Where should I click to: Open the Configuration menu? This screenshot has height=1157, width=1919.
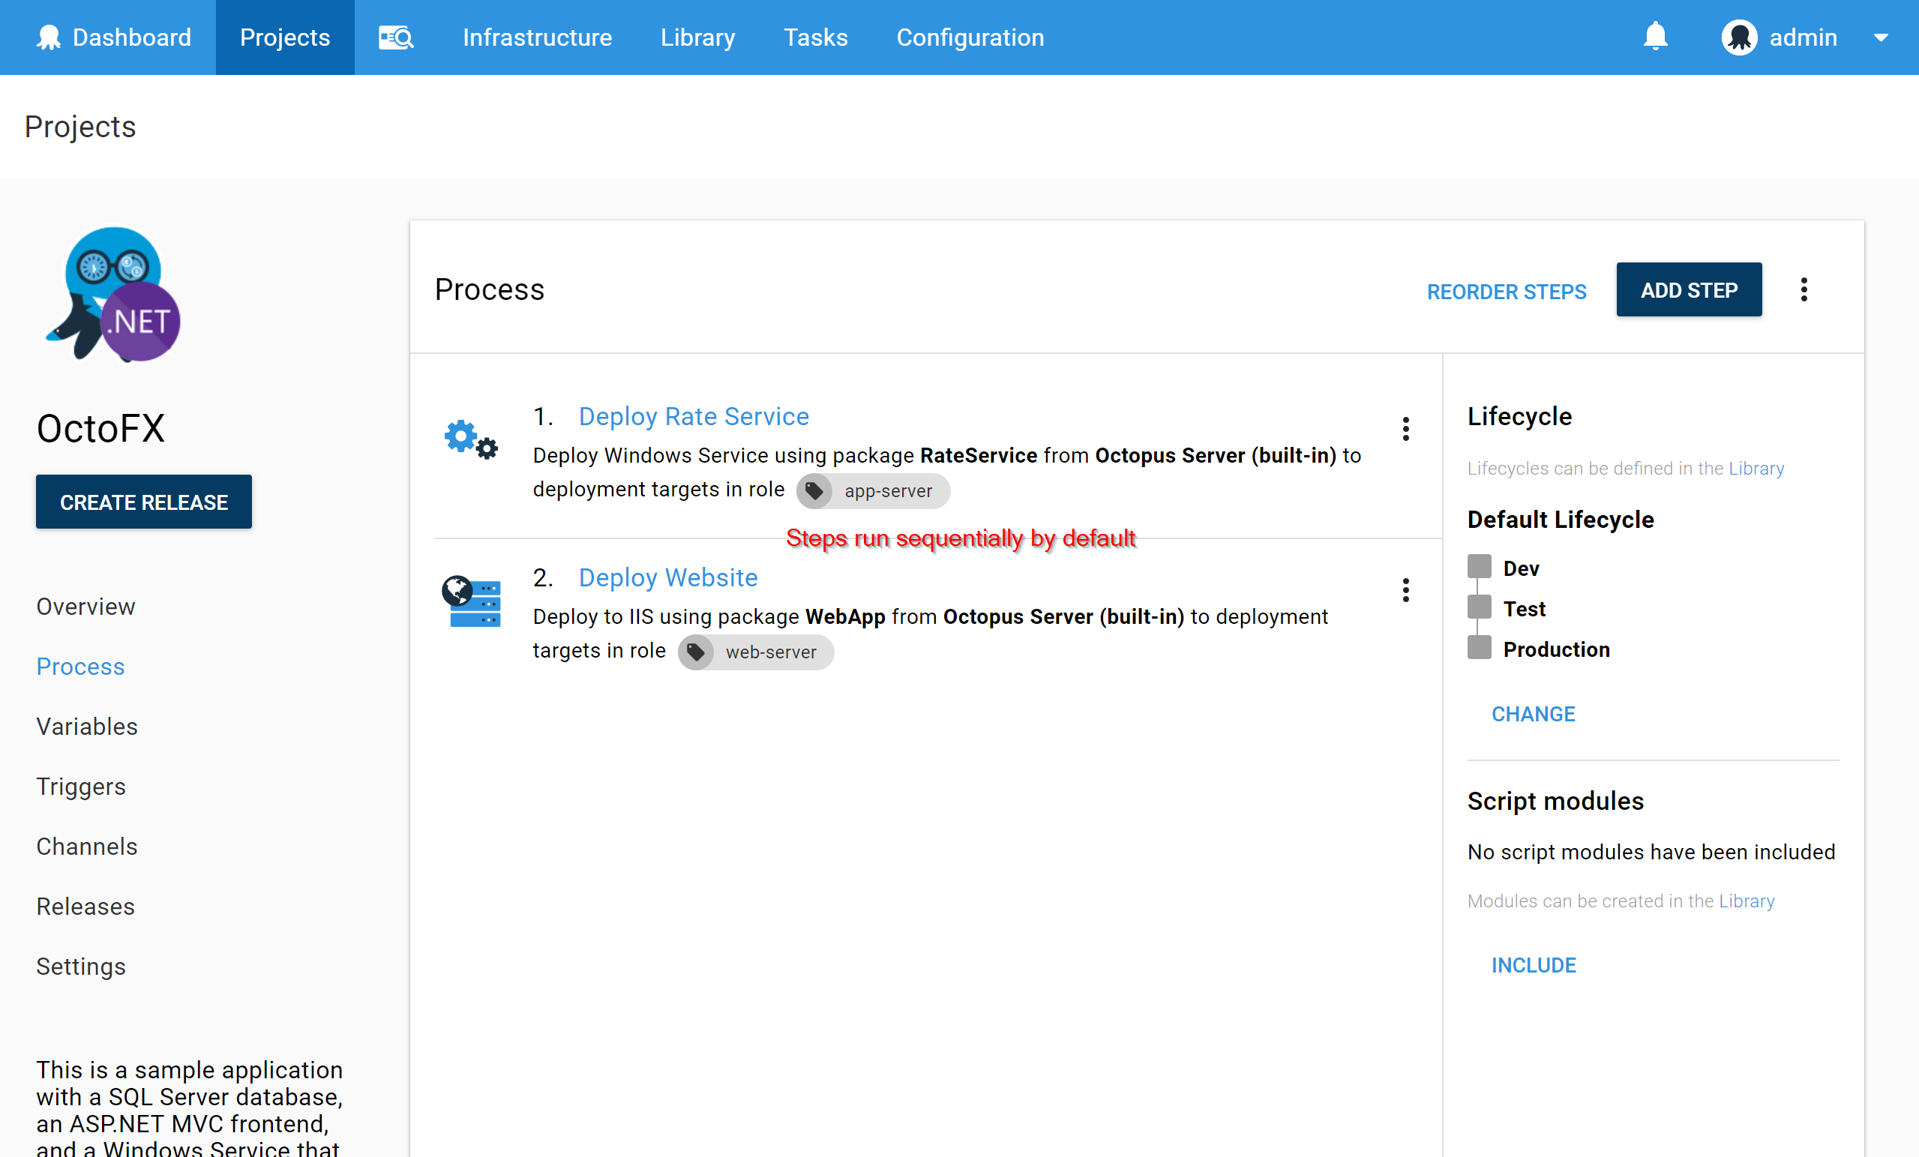tap(970, 37)
